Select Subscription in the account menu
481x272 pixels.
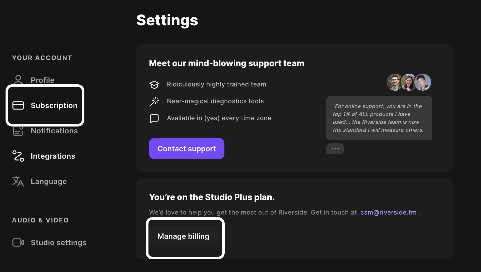[x=54, y=105]
